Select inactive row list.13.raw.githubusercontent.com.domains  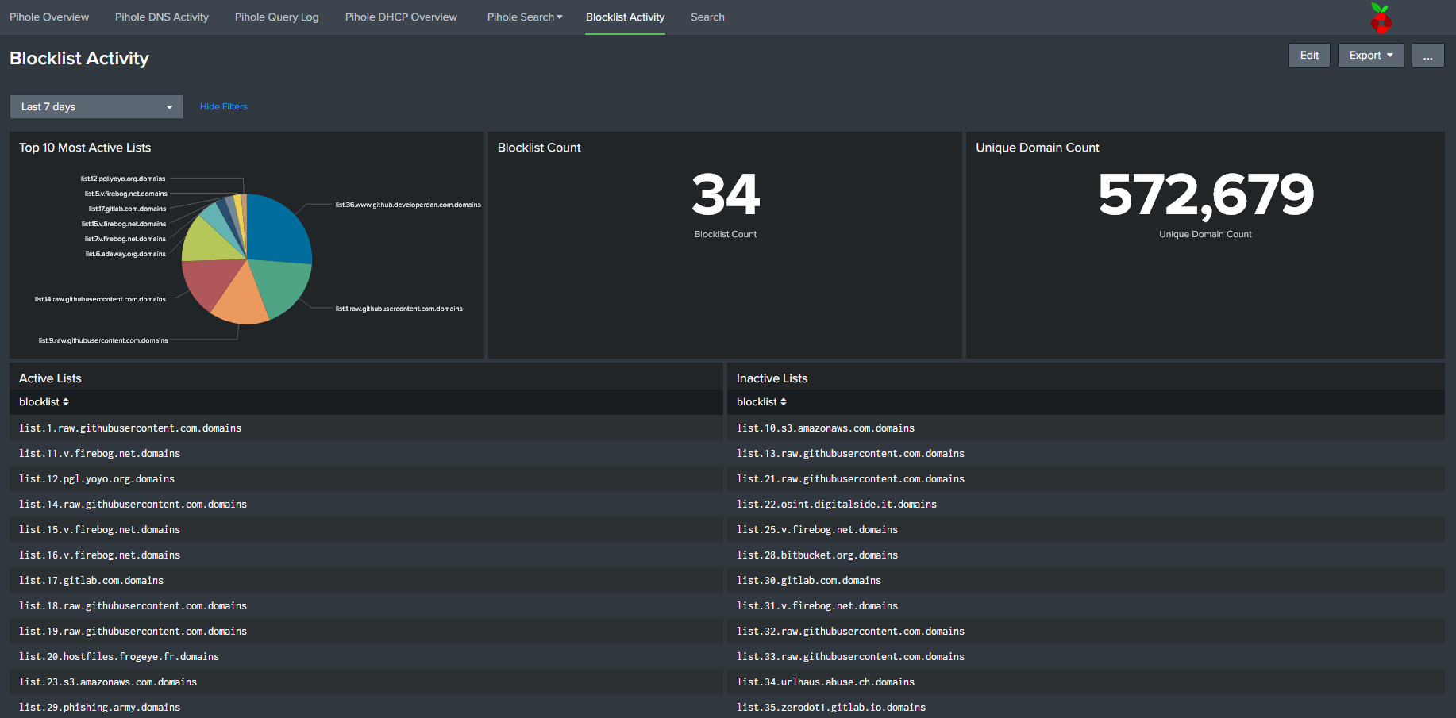1086,453
